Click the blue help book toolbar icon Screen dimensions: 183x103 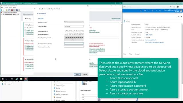[17, 10]
